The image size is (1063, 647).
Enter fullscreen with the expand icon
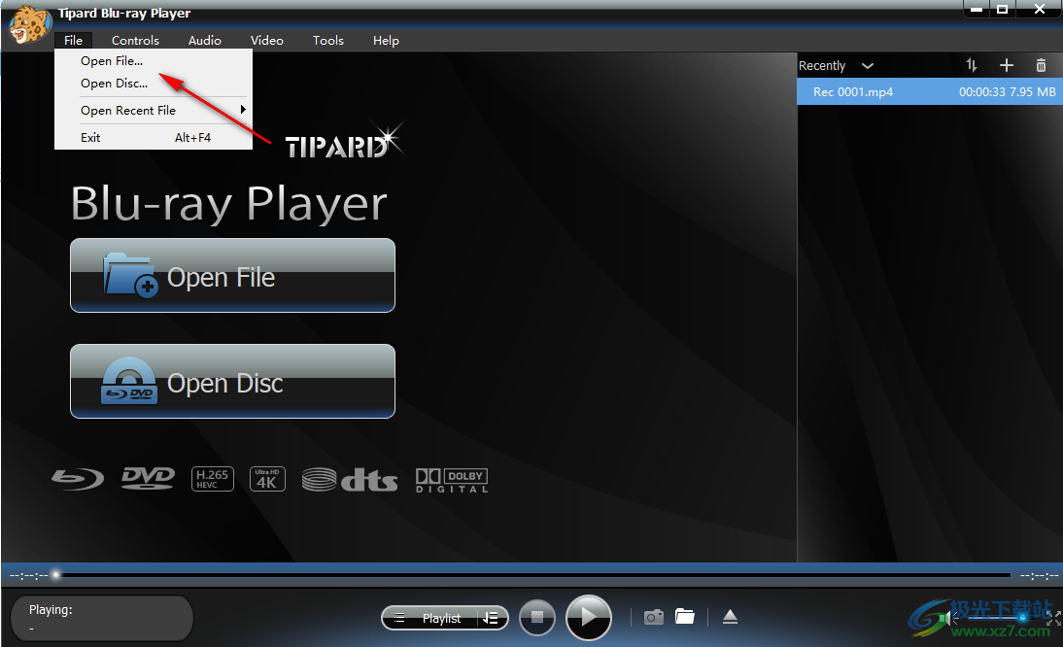[x=1053, y=617]
